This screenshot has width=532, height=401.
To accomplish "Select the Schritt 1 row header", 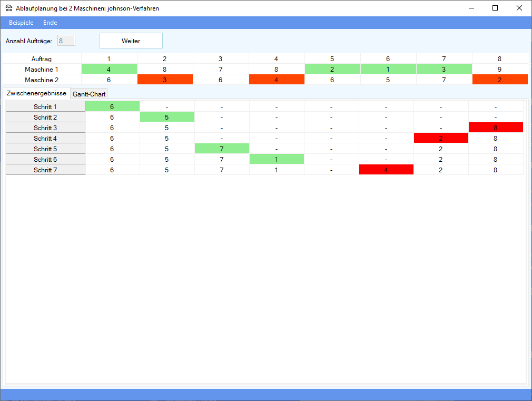I will [x=45, y=107].
